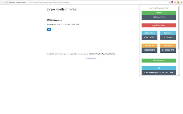This screenshot has width=183, height=114.
Task: Click the 'BTC Wallet's address' label
Action: pyautogui.click(x=54, y=20)
